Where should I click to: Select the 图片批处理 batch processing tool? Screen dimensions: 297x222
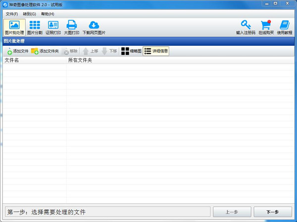pyautogui.click(x=14, y=27)
